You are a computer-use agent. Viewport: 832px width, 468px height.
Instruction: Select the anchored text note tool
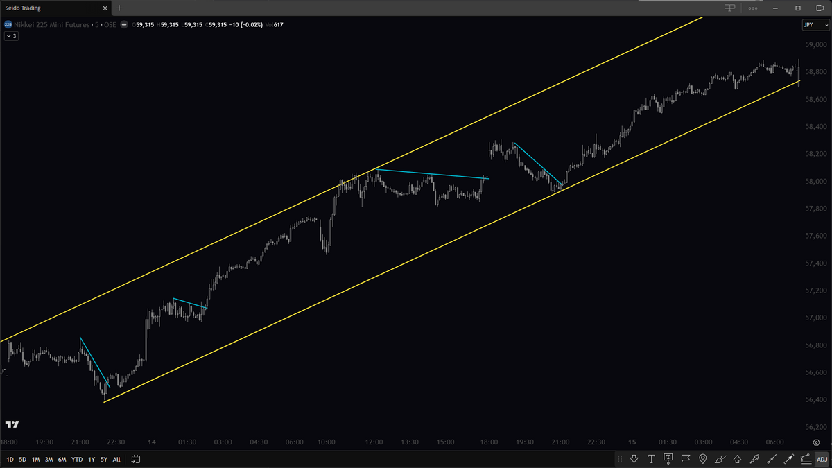pyautogui.click(x=668, y=459)
